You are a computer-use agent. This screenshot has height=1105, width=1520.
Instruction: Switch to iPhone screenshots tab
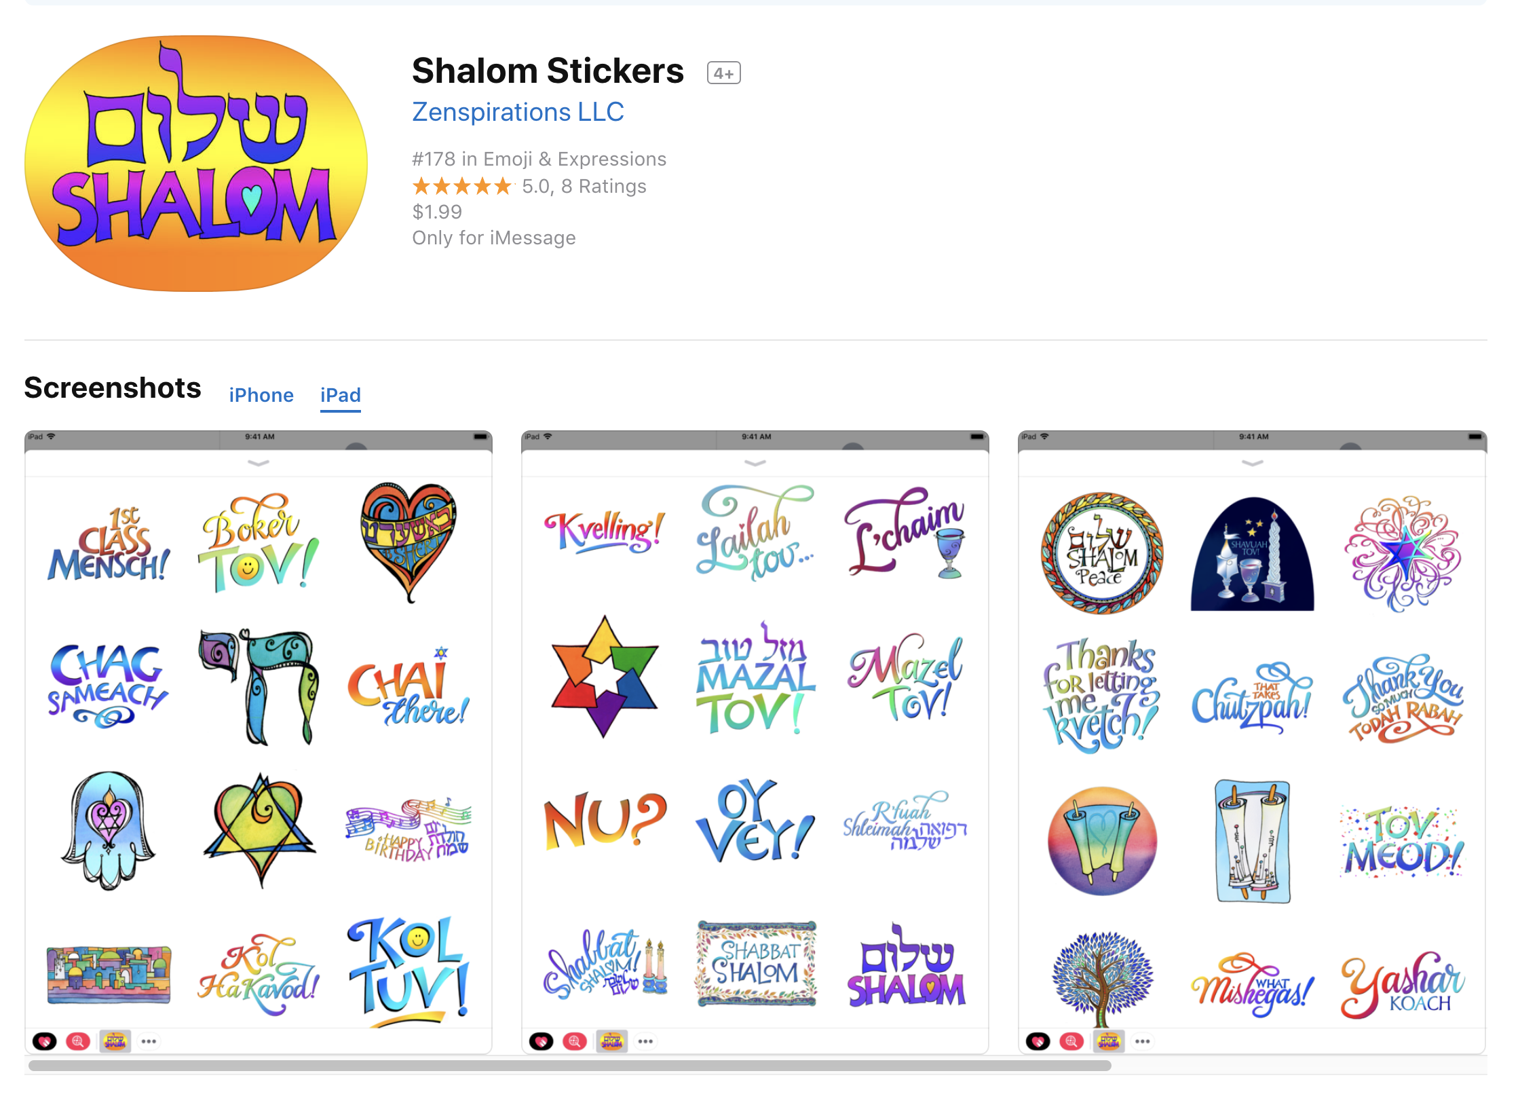point(261,395)
